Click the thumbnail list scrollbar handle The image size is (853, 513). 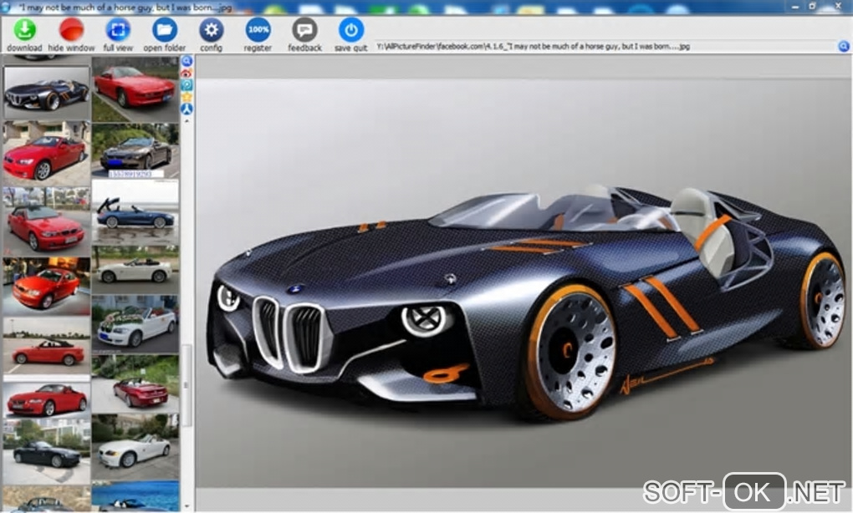point(187,384)
